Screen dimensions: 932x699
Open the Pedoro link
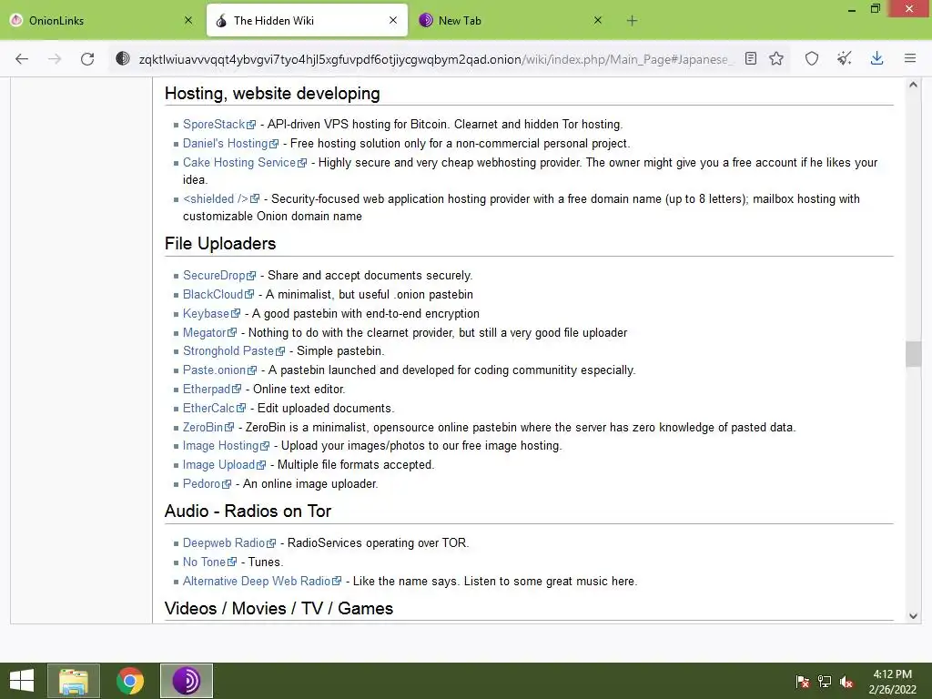pyautogui.click(x=207, y=483)
